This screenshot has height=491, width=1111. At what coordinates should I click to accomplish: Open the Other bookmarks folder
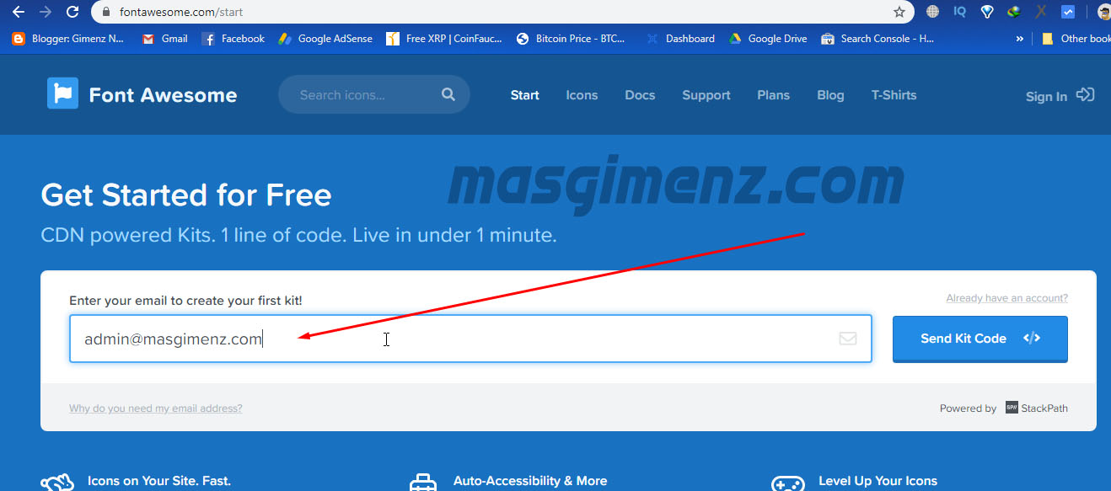(1076, 39)
